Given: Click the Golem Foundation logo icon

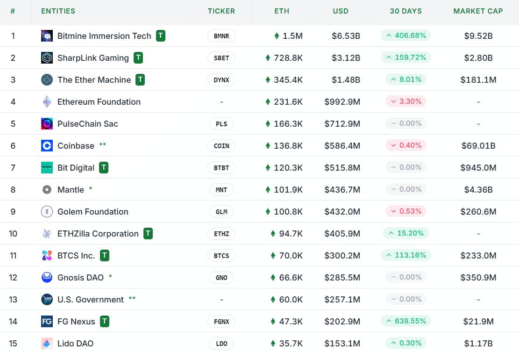Looking at the screenshot, I should coord(47,212).
